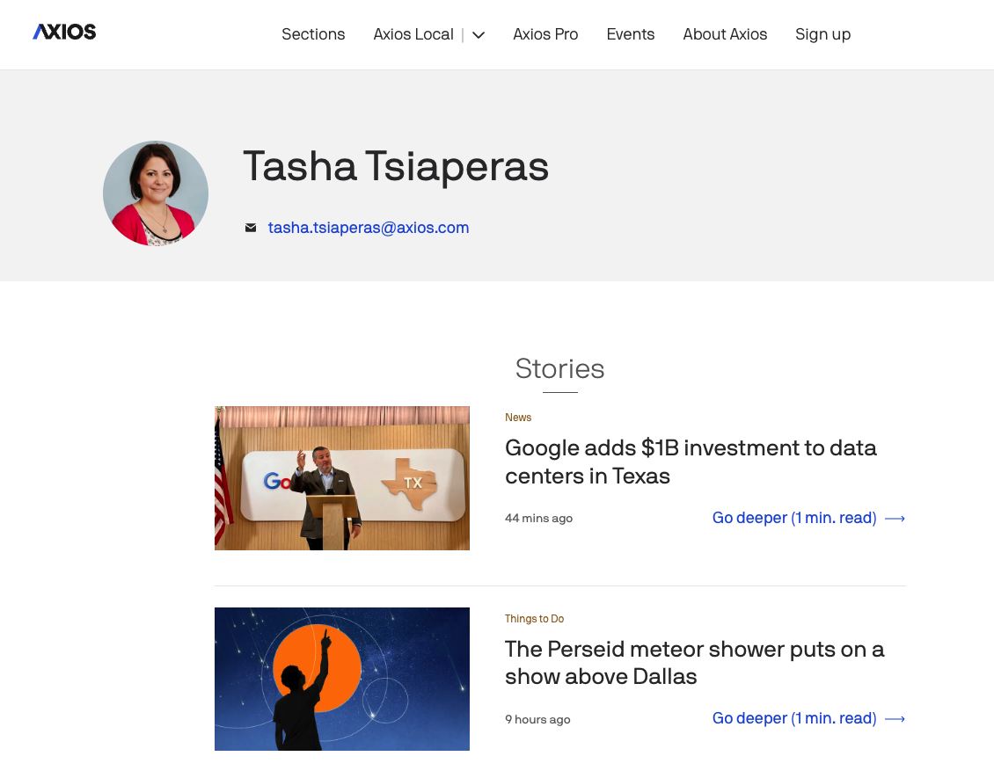The image size is (994, 778).
Task: Click the arrow icon next to the Perseid story's Go deeper
Action: [x=895, y=719]
